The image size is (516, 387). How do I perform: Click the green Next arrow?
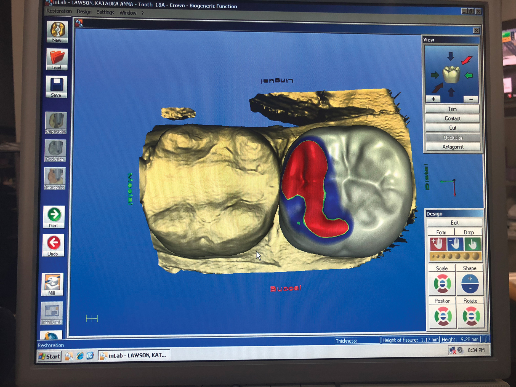click(54, 216)
